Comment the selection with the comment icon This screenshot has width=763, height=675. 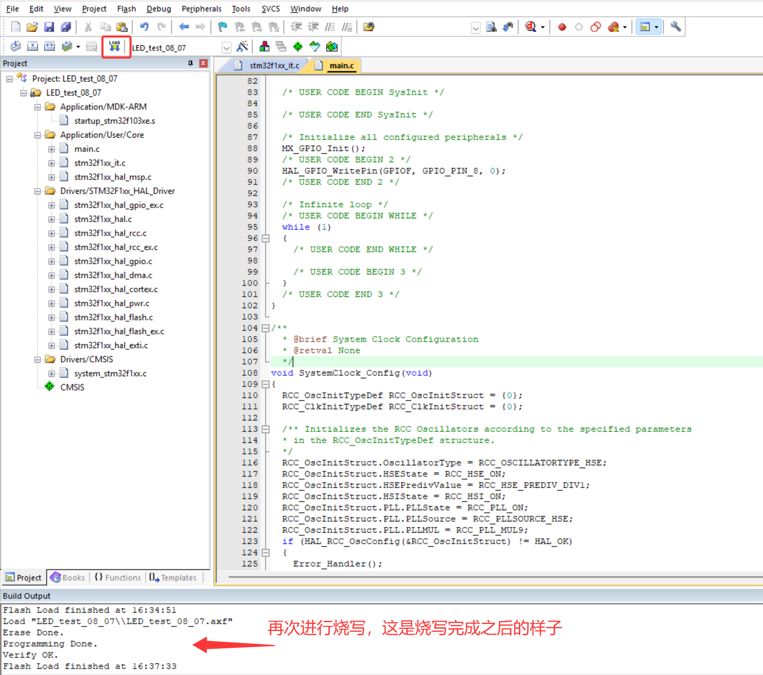(330, 27)
